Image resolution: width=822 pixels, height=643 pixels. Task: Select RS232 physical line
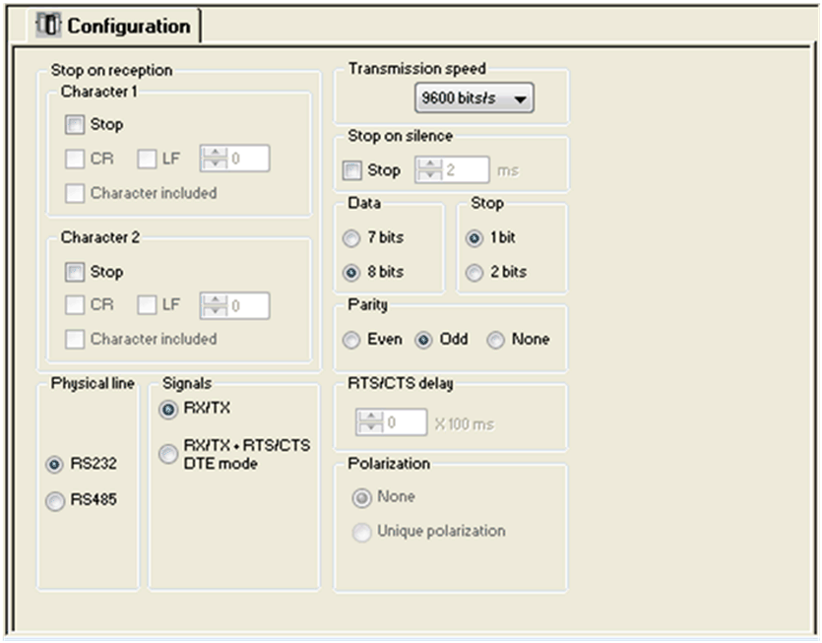pyautogui.click(x=54, y=464)
